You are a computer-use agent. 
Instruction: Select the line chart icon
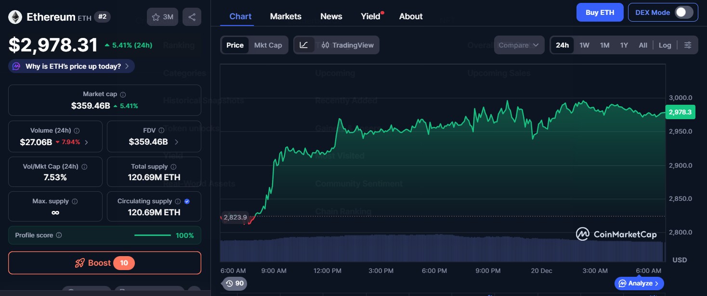pyautogui.click(x=305, y=45)
